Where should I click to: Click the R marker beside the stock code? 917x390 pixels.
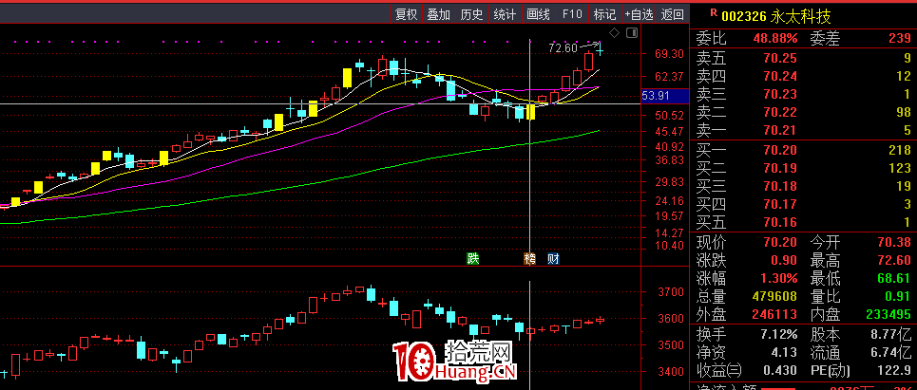713,11
